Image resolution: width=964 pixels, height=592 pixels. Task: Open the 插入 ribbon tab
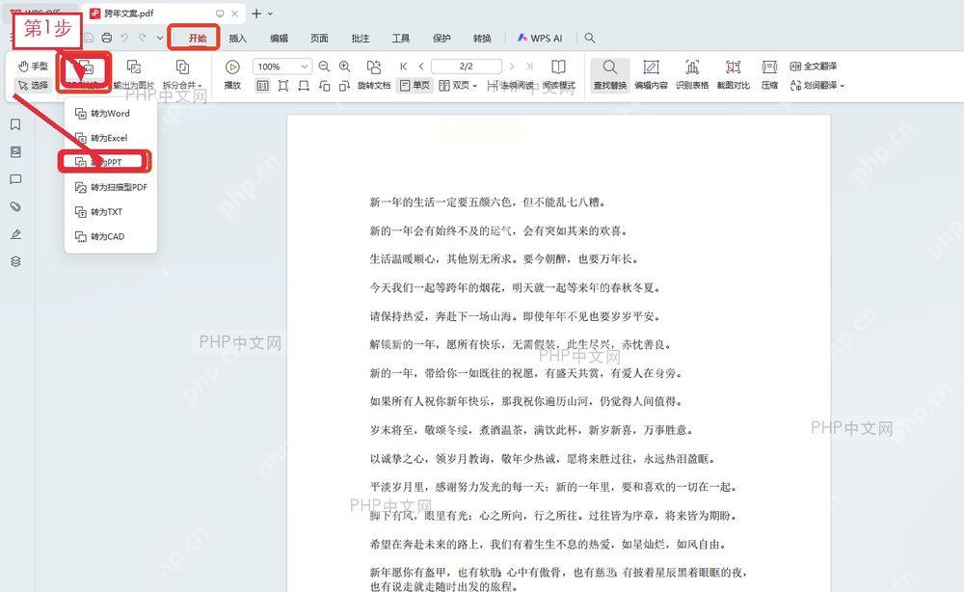click(x=237, y=39)
